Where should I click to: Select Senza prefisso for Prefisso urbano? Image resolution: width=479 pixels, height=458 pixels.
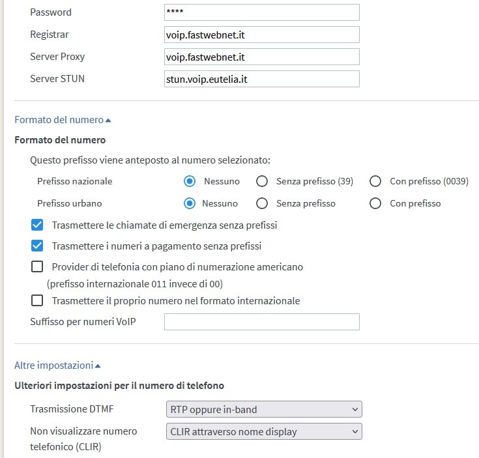[262, 203]
